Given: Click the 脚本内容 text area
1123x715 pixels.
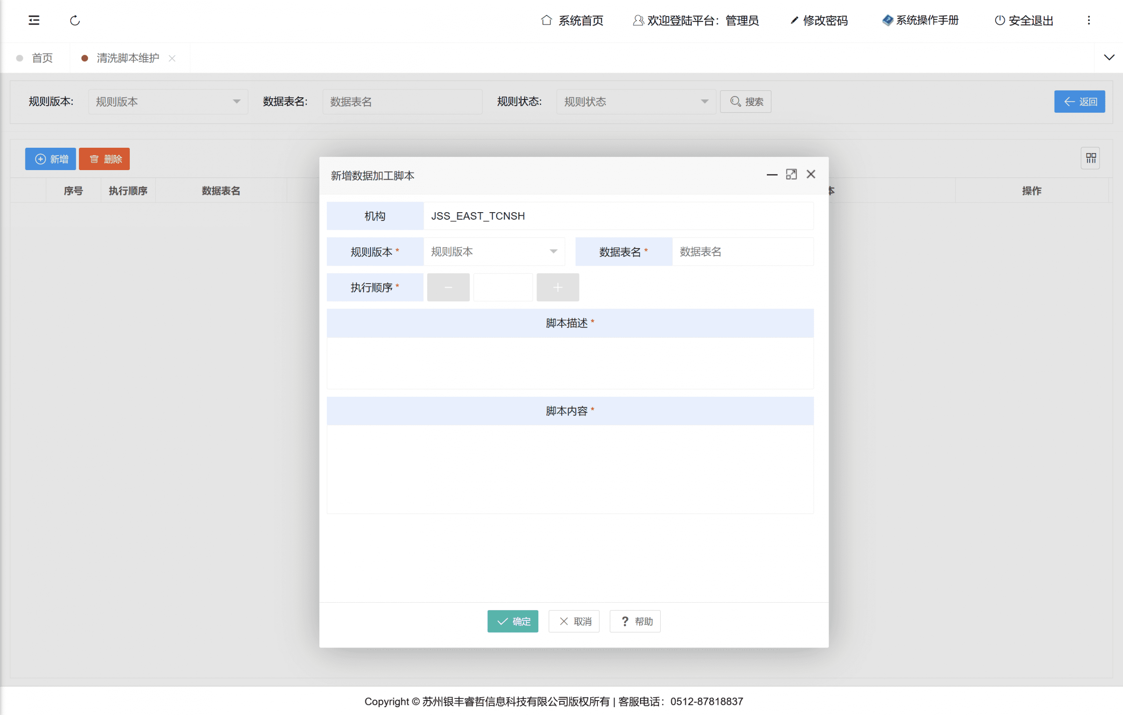Looking at the screenshot, I should pyautogui.click(x=570, y=469).
